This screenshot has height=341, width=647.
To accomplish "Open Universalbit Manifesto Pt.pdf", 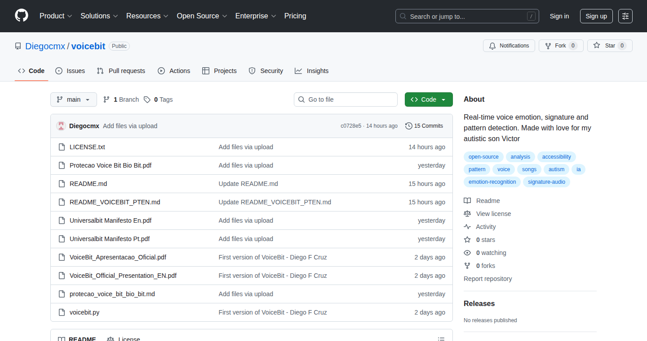I will pos(110,239).
